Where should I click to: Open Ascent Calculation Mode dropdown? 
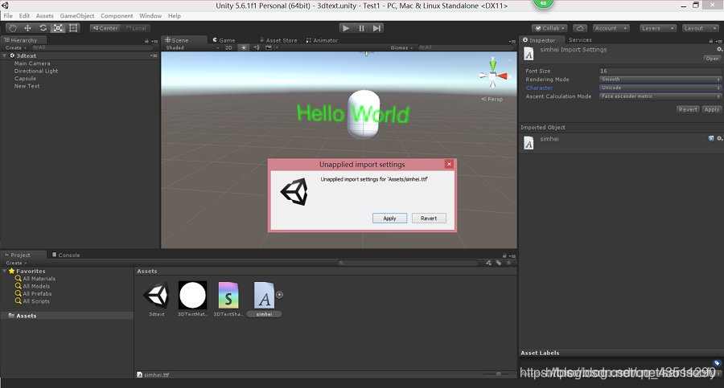click(660, 96)
